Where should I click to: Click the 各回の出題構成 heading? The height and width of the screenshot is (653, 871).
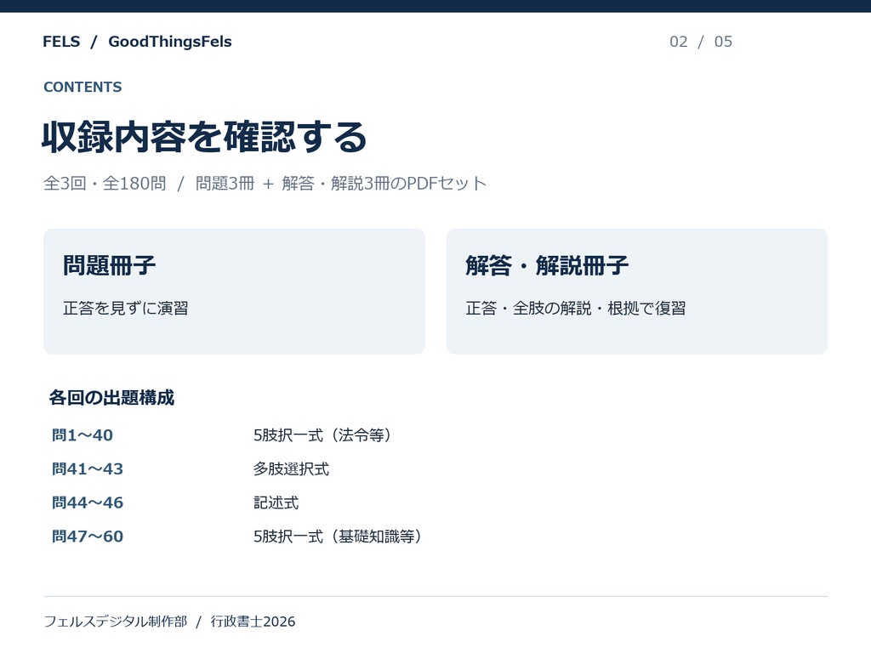point(111,398)
